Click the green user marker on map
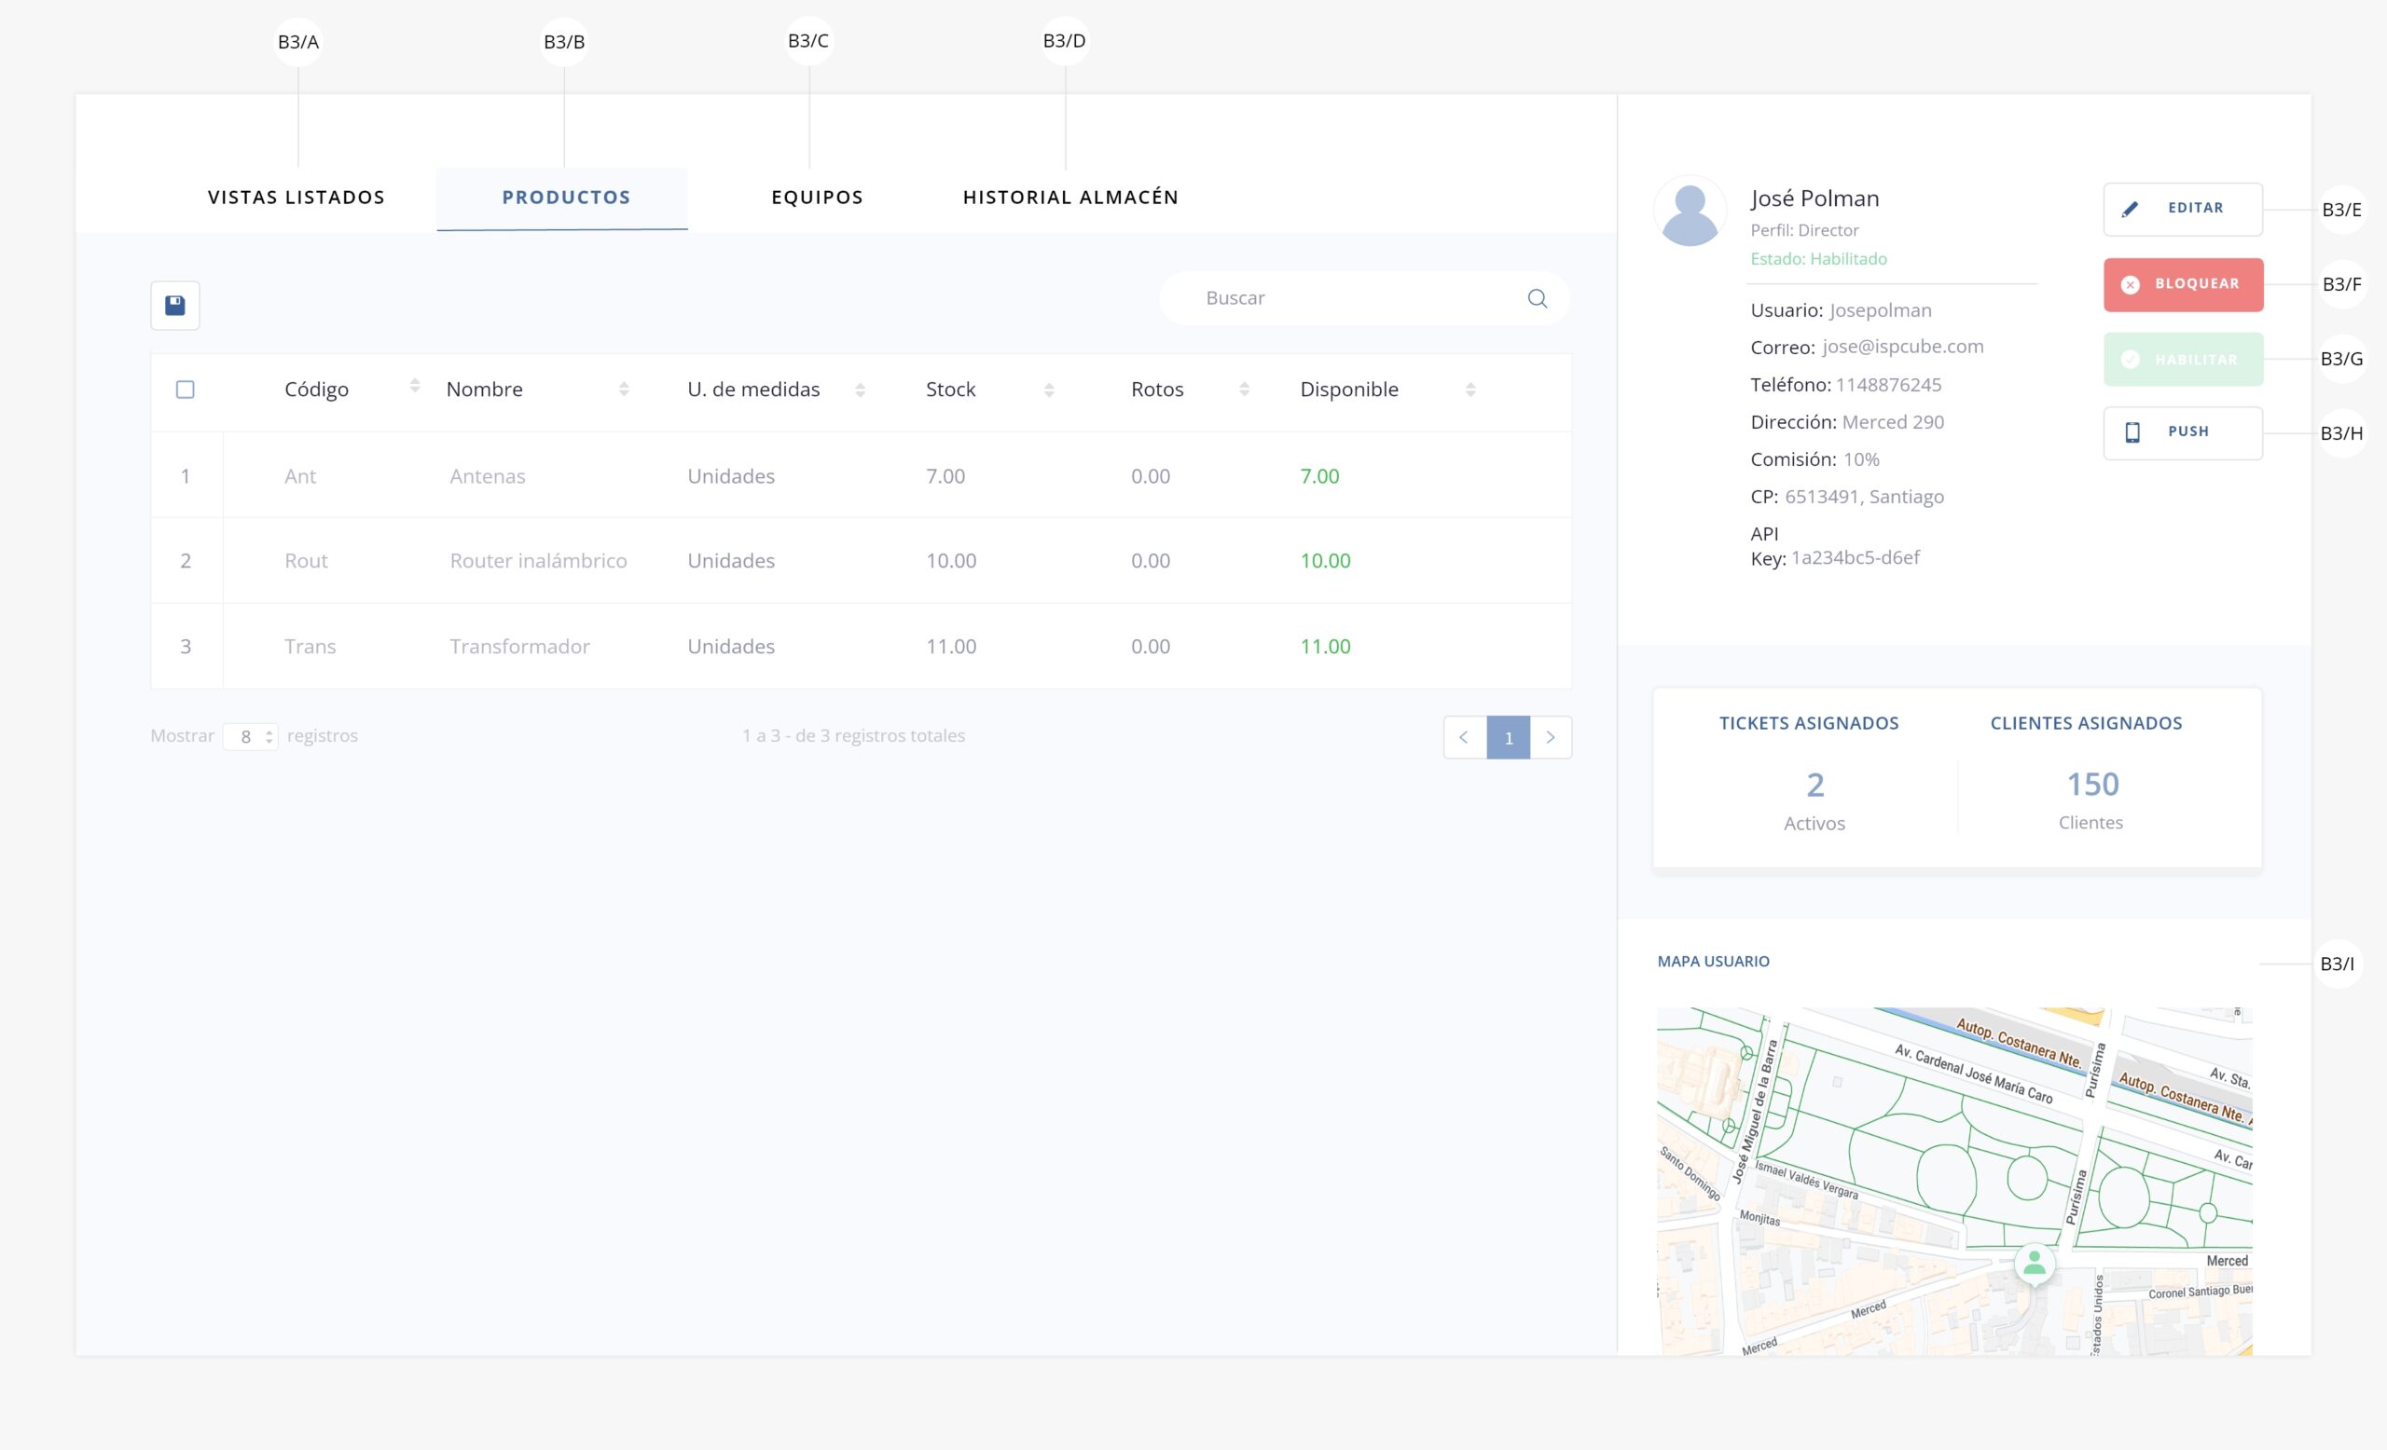The height and width of the screenshot is (1450, 2387). pyautogui.click(x=2035, y=1264)
